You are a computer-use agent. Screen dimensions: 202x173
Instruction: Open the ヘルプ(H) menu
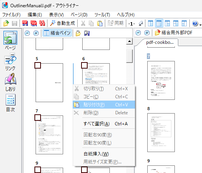pos(126,15)
